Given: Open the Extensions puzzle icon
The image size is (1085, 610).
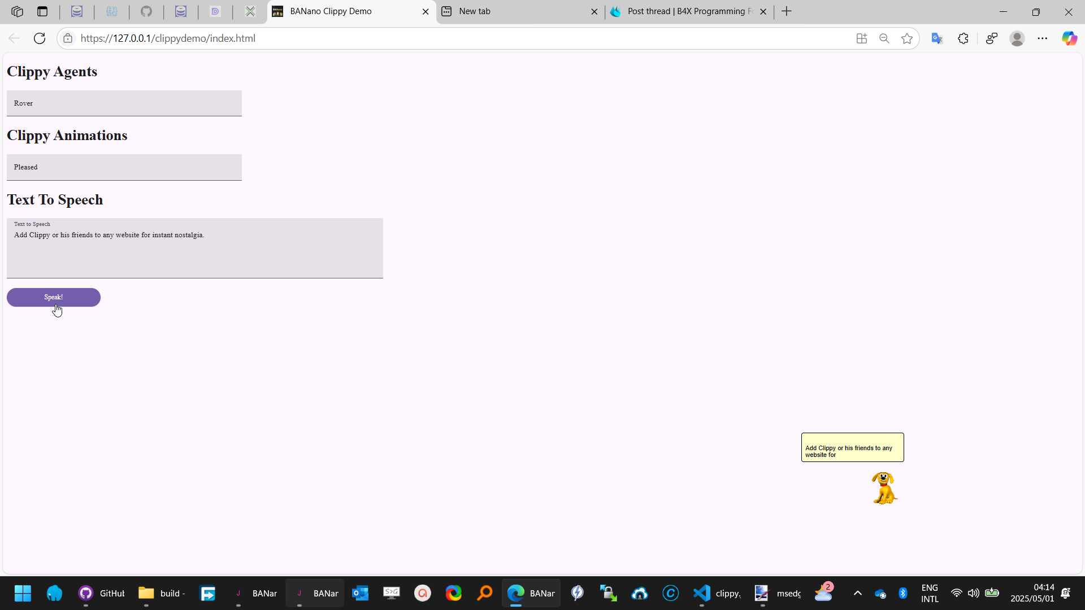Looking at the screenshot, I should coord(964,38).
